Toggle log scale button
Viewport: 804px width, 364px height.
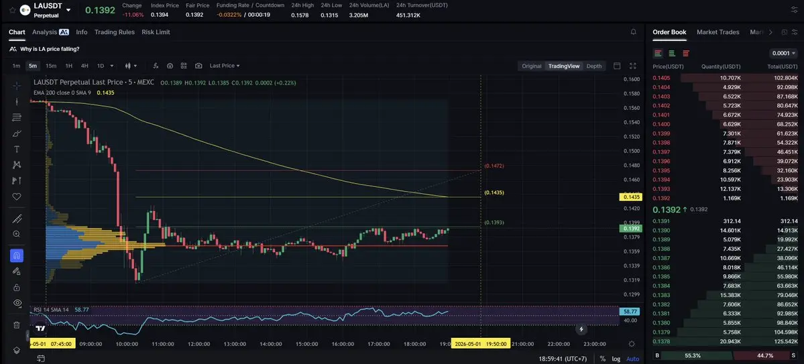616,359
